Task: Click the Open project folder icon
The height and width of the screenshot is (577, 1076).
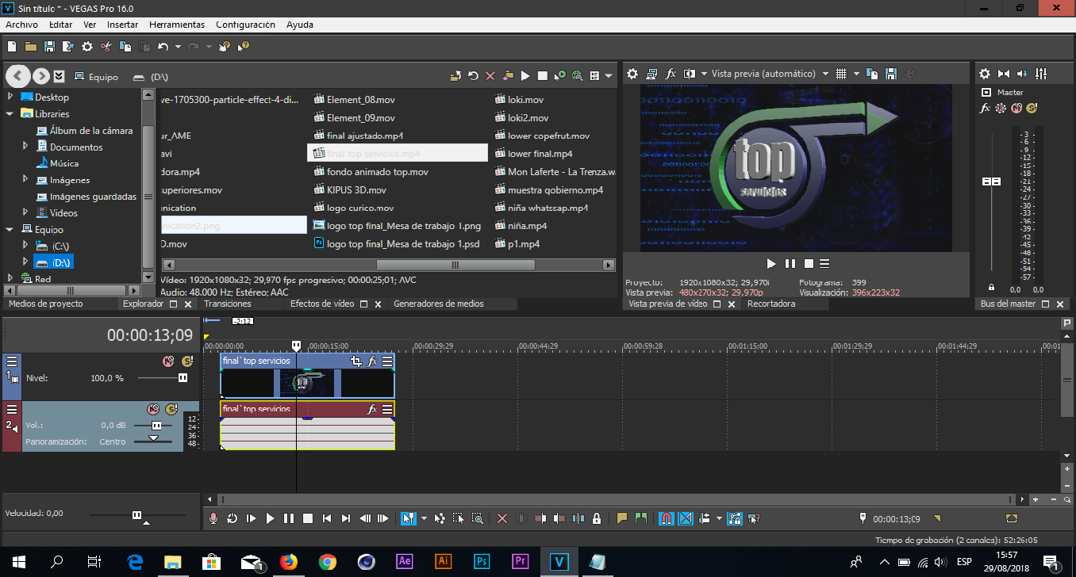Action: click(31, 47)
